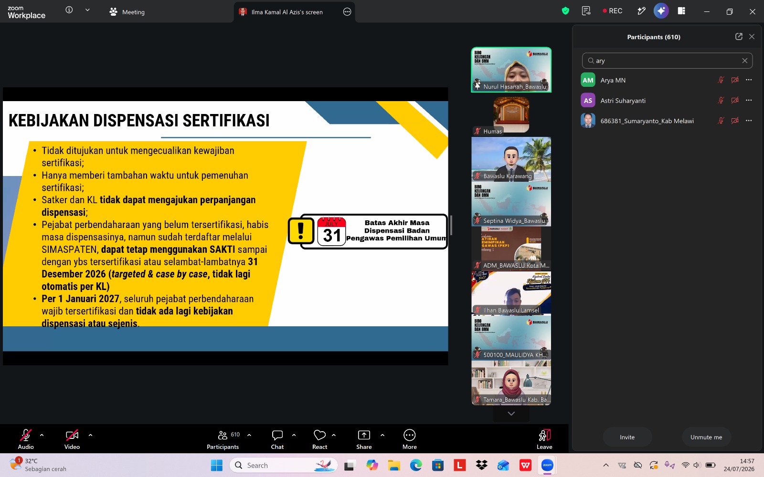Toggle Audio mute microphone
Screen dimensions: 764x477
point(26,439)
